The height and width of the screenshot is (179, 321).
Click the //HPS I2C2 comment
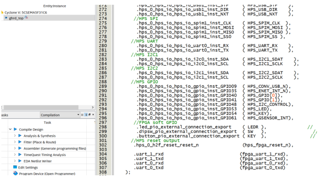pos(144,68)
